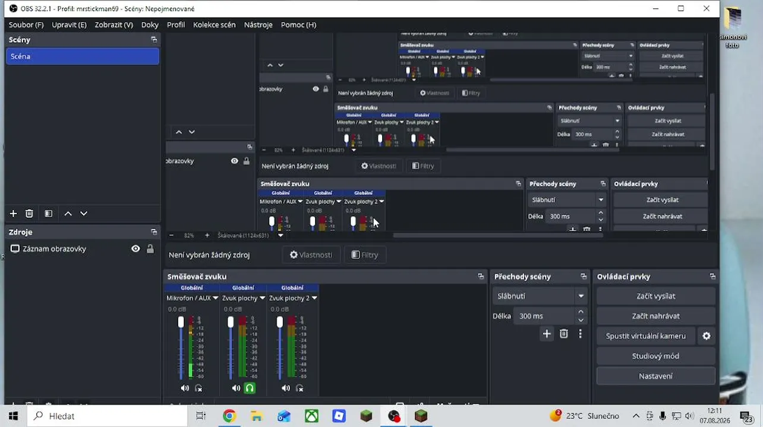Viewport: 763px width, 427px height.
Task: Open transition properties three-dot menu
Action: tap(581, 334)
